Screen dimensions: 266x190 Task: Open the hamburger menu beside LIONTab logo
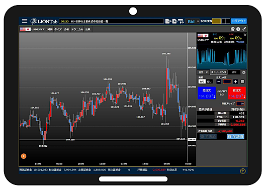(25, 21)
